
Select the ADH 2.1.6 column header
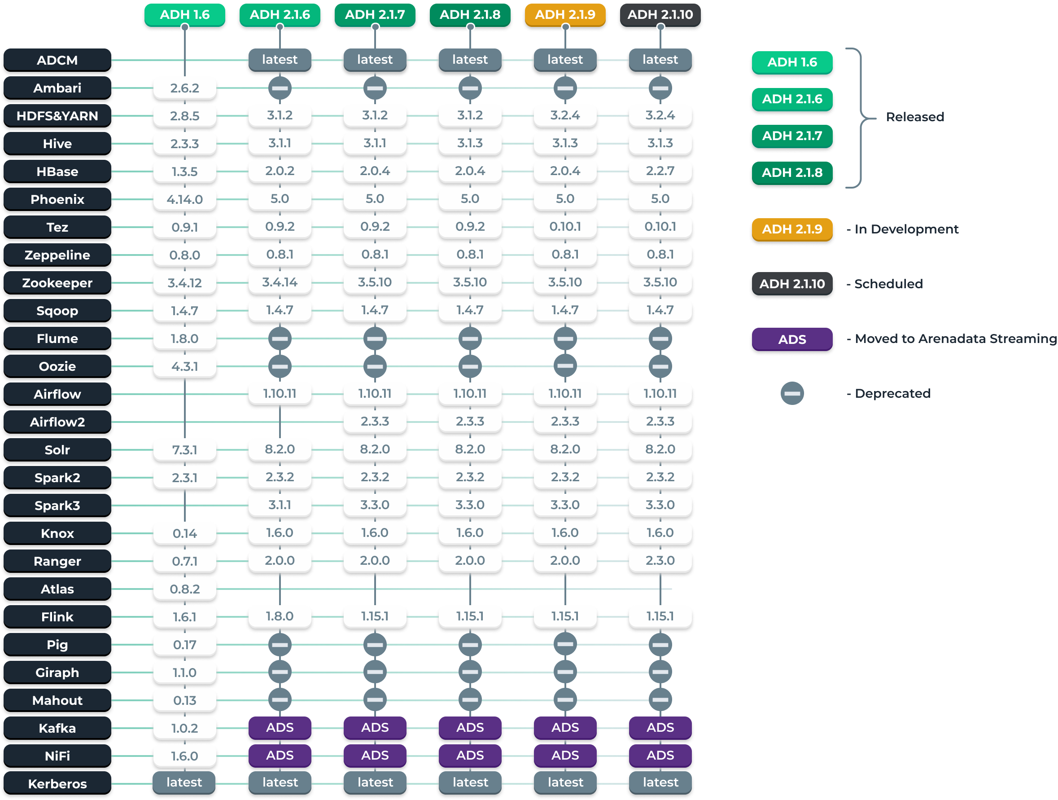pyautogui.click(x=280, y=15)
